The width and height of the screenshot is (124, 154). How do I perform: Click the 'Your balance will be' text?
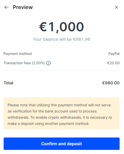pyautogui.click(x=52, y=39)
